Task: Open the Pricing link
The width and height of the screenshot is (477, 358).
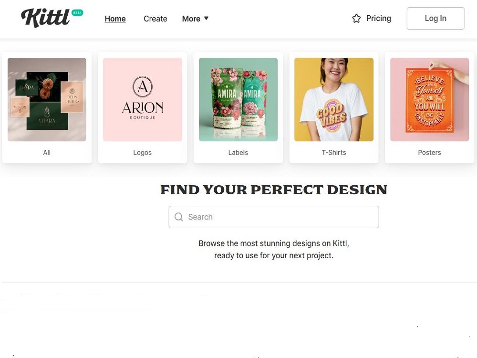Action: 378,18
